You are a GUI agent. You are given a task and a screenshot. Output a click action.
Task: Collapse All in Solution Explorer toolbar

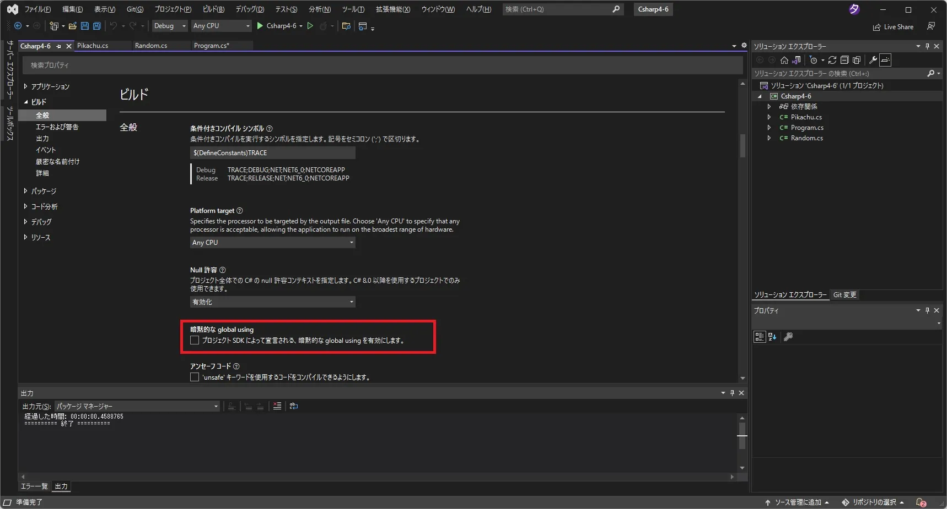[x=845, y=61]
